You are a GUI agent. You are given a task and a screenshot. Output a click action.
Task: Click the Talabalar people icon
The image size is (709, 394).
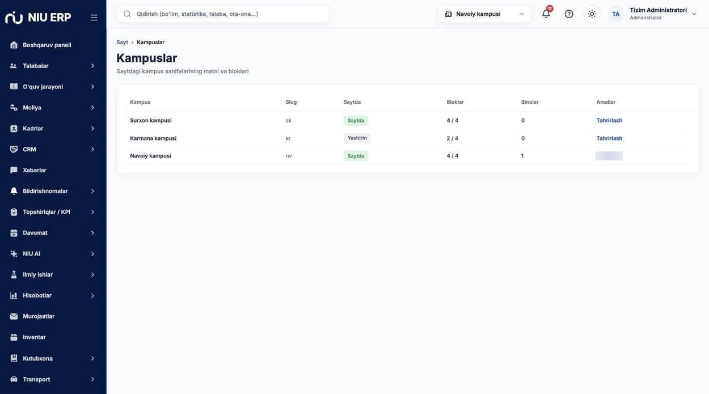point(14,66)
